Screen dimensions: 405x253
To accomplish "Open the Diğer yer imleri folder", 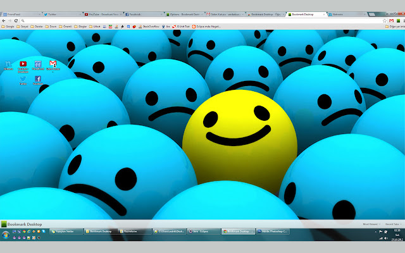I will coord(395,27).
